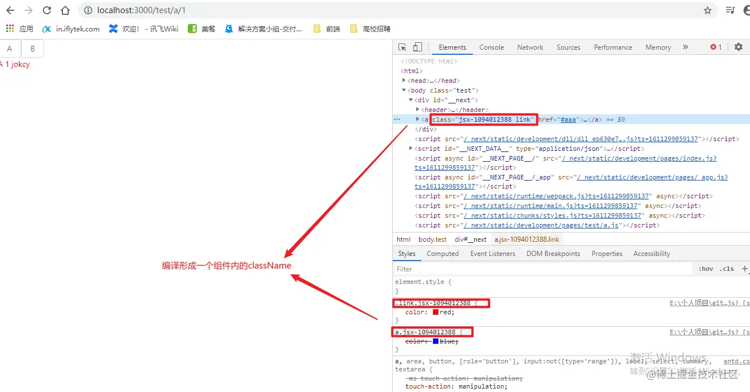
Task: Expand the header element node
Action: (418, 109)
